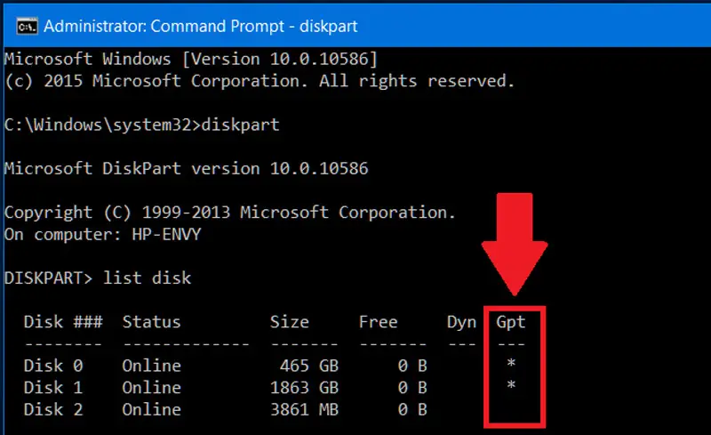
Task: Select the 'Disk 0' row label
Action: 53,366
